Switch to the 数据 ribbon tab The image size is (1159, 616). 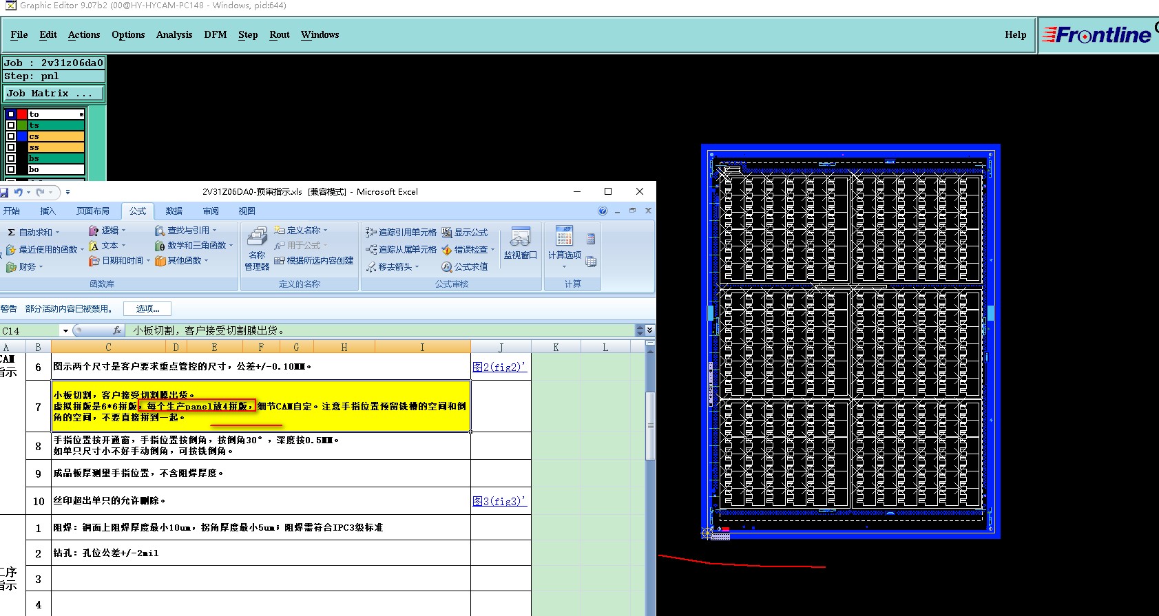click(x=174, y=211)
